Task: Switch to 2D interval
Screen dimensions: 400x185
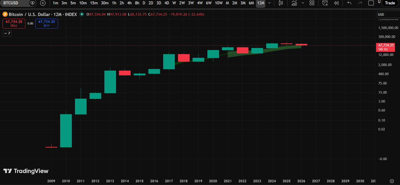Action: click(x=151, y=3)
